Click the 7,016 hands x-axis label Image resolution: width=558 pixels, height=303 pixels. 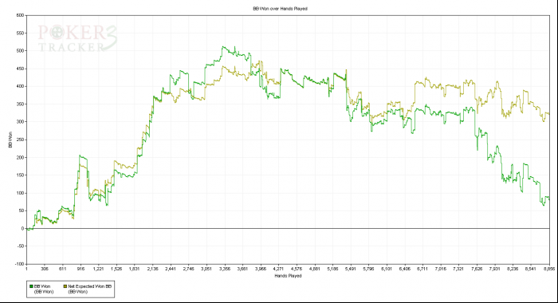[x=441, y=269]
